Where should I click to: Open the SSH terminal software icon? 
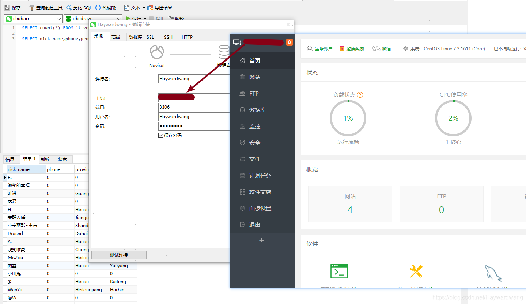[339, 271]
